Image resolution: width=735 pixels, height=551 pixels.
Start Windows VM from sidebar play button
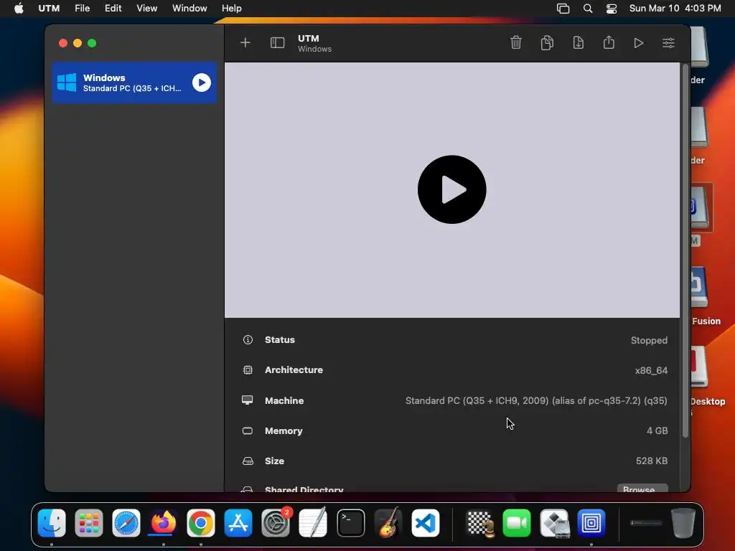click(x=202, y=83)
